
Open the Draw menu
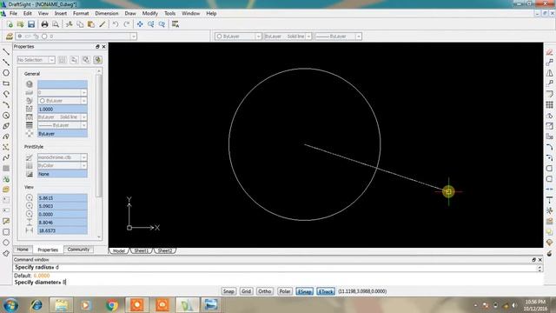coord(130,14)
